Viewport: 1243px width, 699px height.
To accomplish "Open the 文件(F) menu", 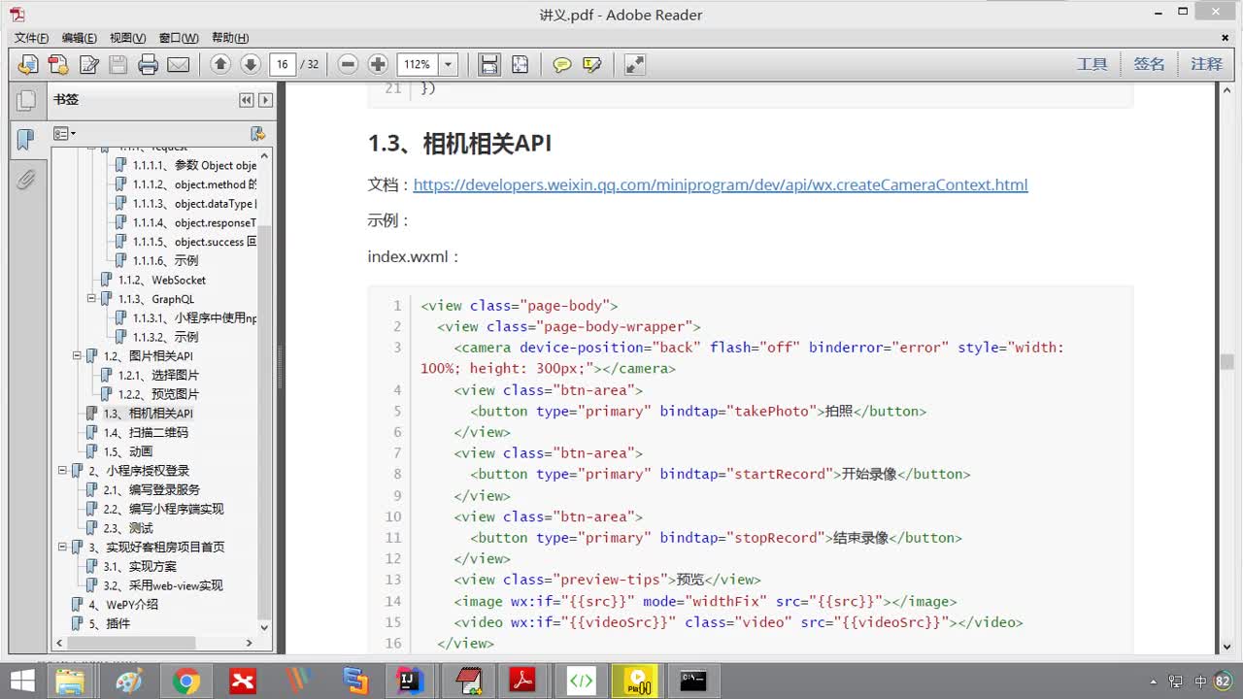I will tap(31, 38).
